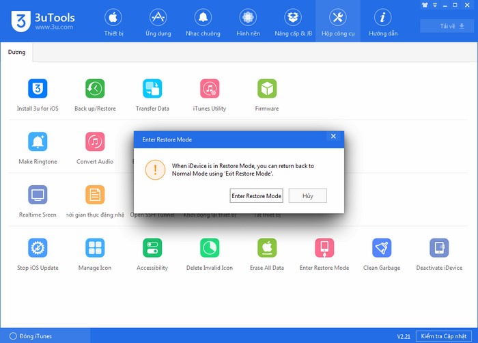Screen dimensions: 478x343
Task: Open the Thiết bị device section
Action: tap(113, 23)
